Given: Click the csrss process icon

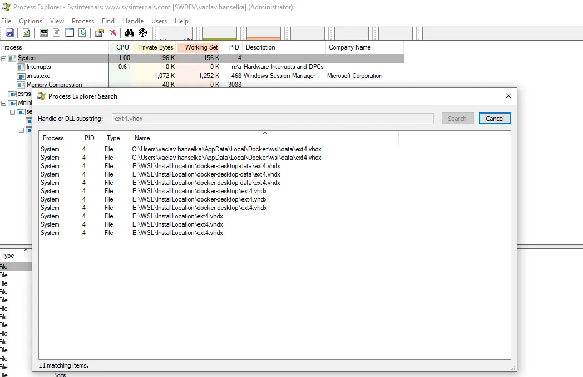Looking at the screenshot, I should click(x=12, y=94).
